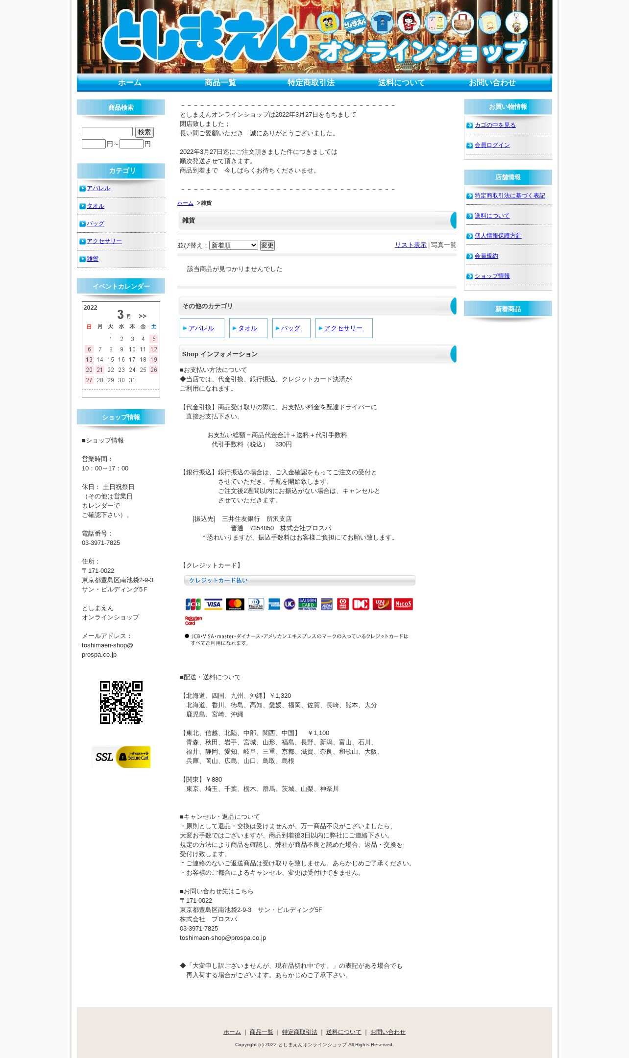
Task: Go to next month with the >> calendar arrow
Action: pyautogui.click(x=143, y=316)
